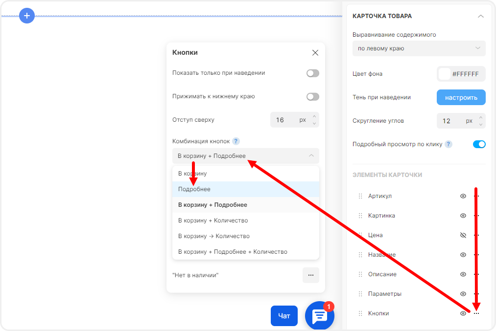Grab the drag handle beside Артикул
Viewport: 496px width, 331px height.
click(x=360, y=196)
